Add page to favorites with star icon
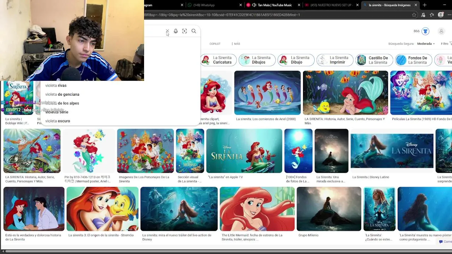 [414, 15]
